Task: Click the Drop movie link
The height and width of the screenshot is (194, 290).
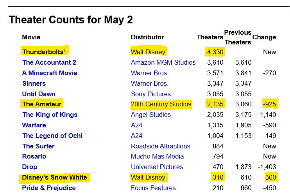Action: point(30,167)
